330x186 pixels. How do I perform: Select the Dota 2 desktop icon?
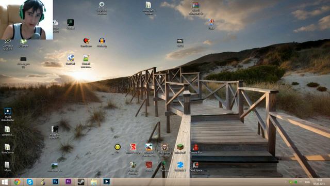pyautogui.click(x=149, y=166)
